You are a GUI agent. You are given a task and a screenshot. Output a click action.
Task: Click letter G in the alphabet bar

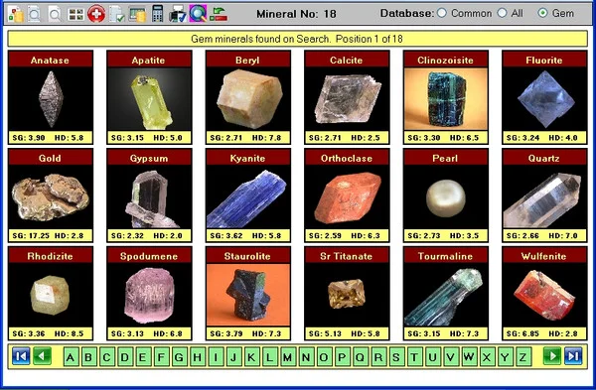[x=180, y=357]
